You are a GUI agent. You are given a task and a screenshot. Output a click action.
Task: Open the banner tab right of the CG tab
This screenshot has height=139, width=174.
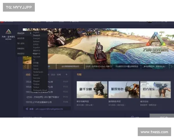[x=127, y=67]
